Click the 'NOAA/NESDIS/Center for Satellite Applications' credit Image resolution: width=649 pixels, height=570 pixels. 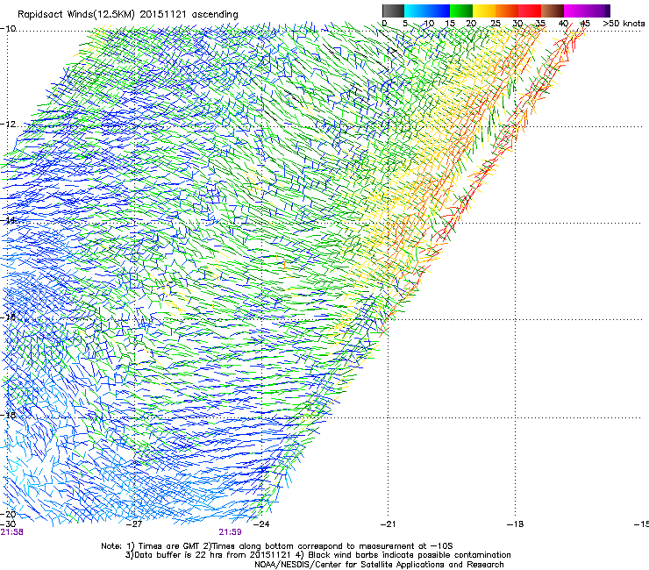point(379,565)
